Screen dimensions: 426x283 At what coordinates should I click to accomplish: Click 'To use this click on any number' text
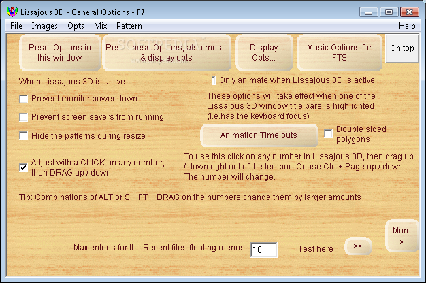pyautogui.click(x=298, y=167)
